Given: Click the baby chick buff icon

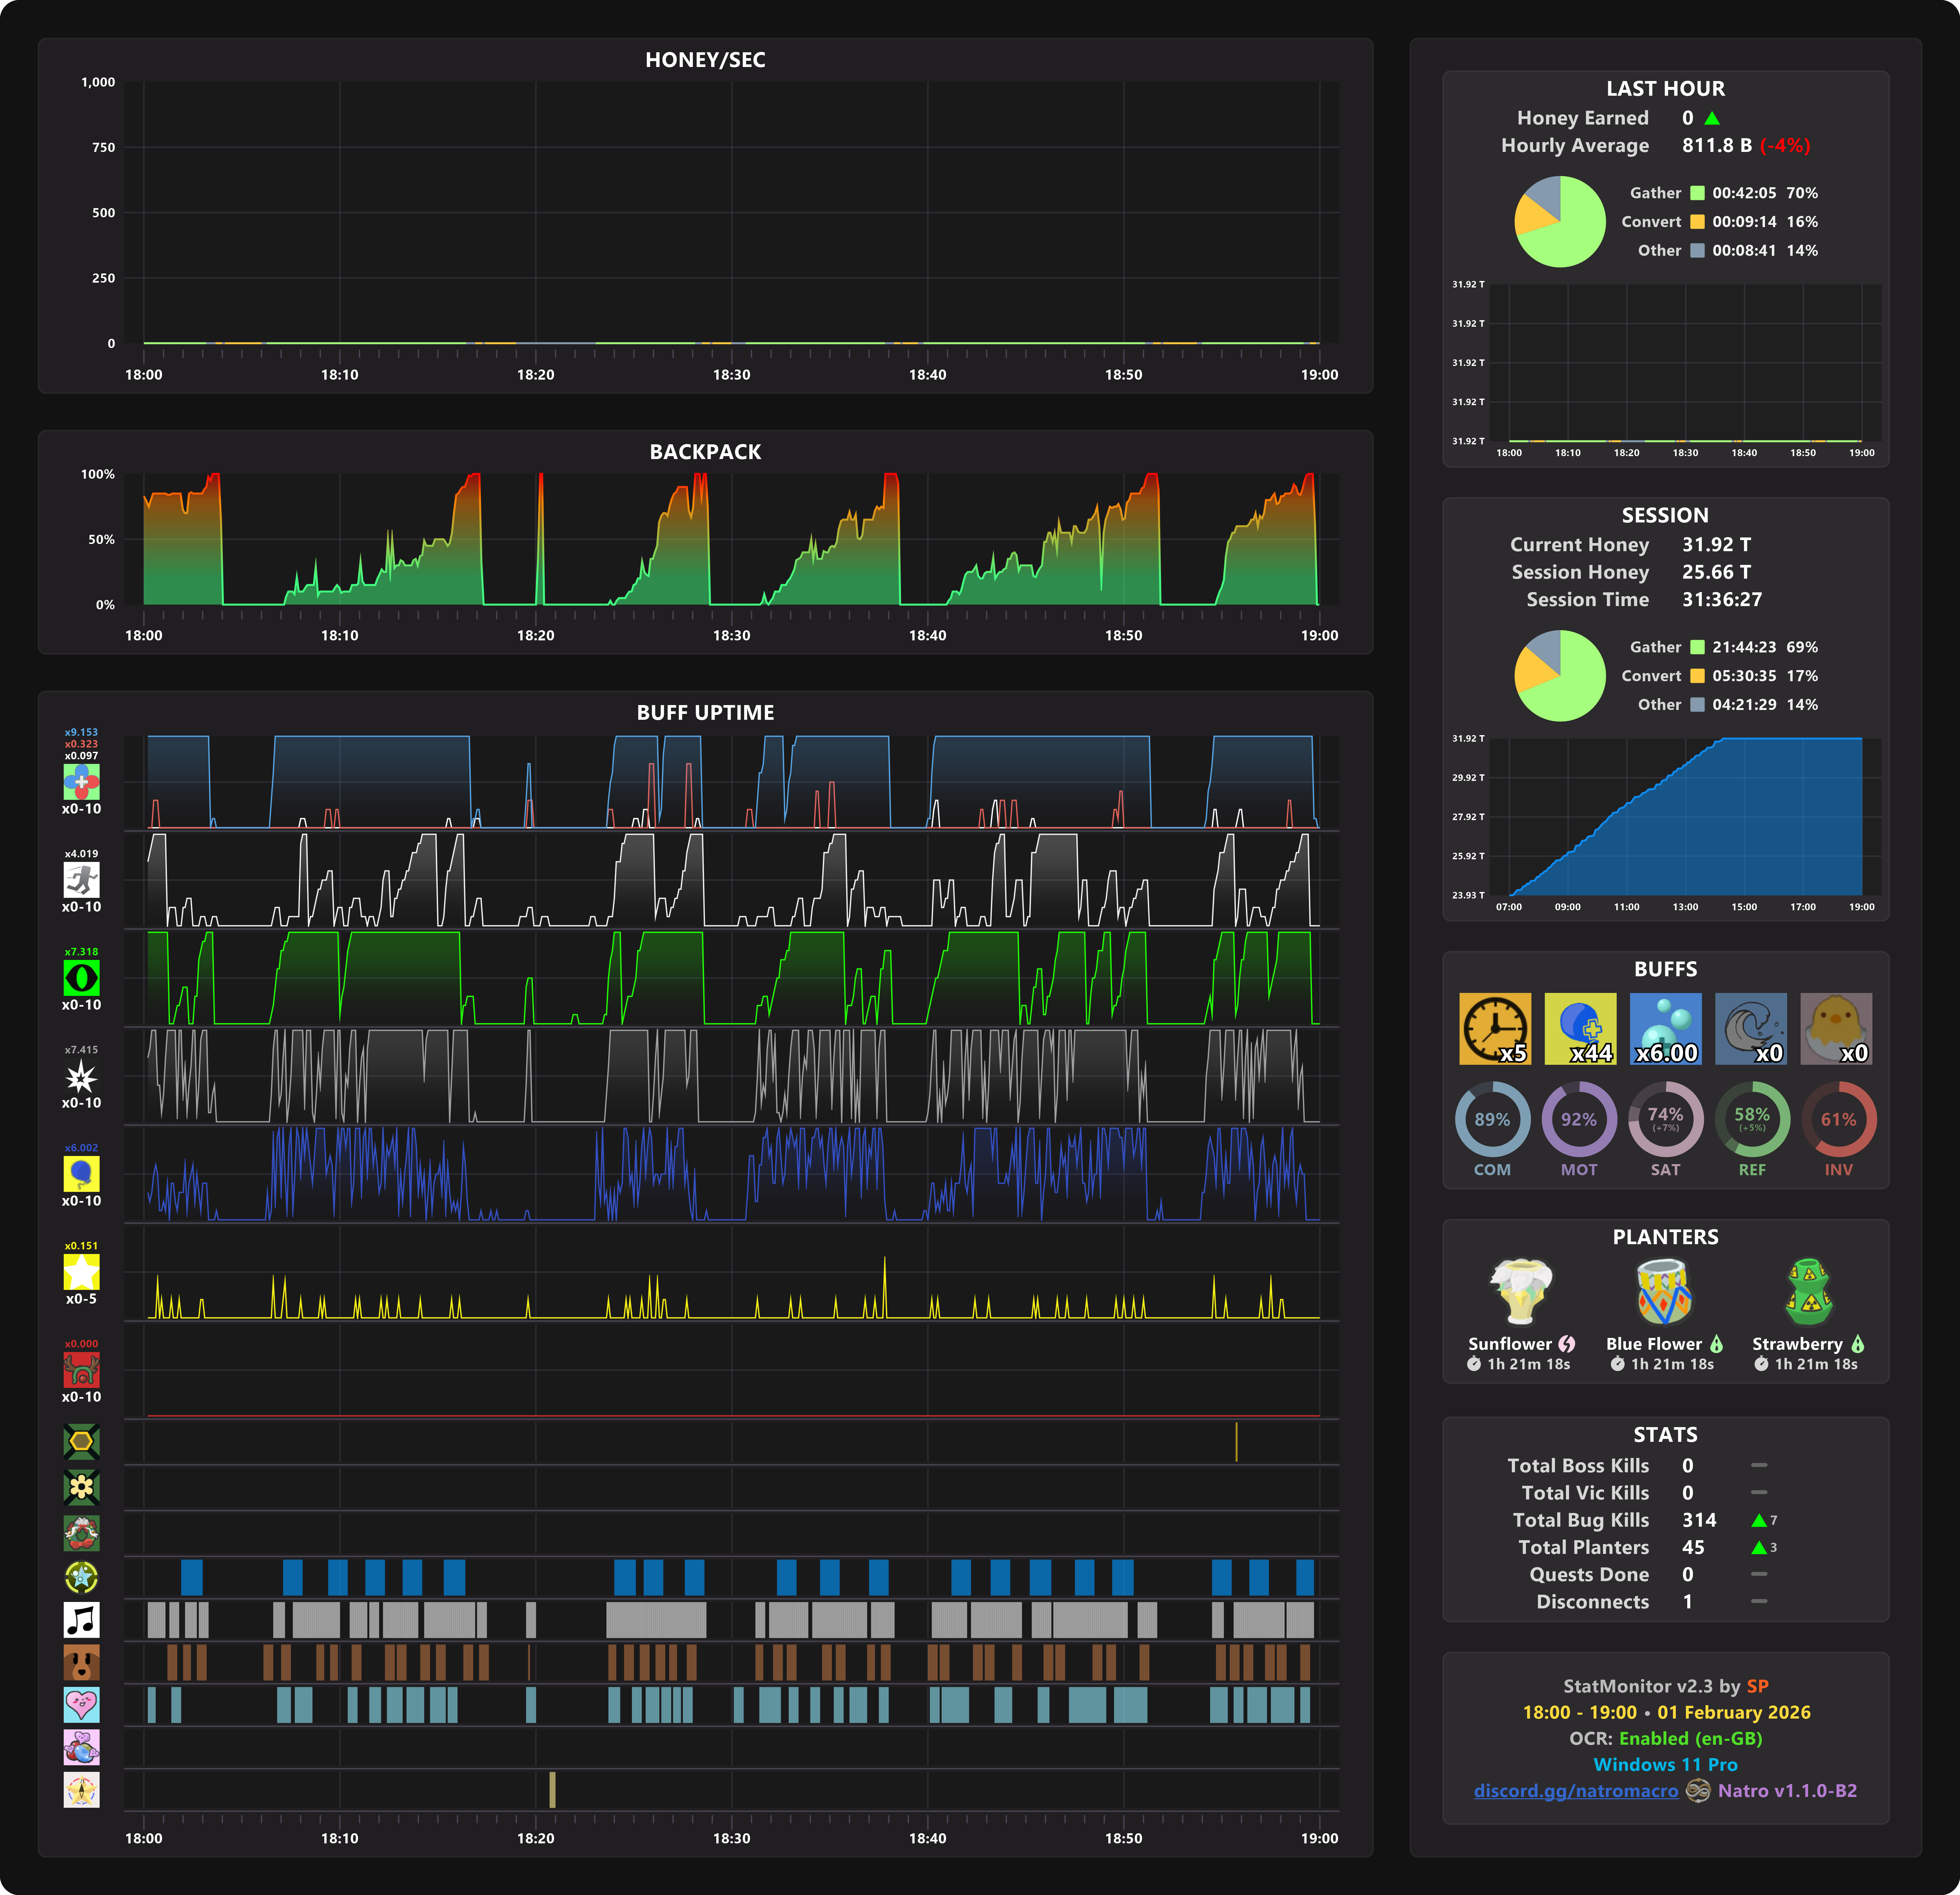Looking at the screenshot, I should pyautogui.click(x=1836, y=1028).
